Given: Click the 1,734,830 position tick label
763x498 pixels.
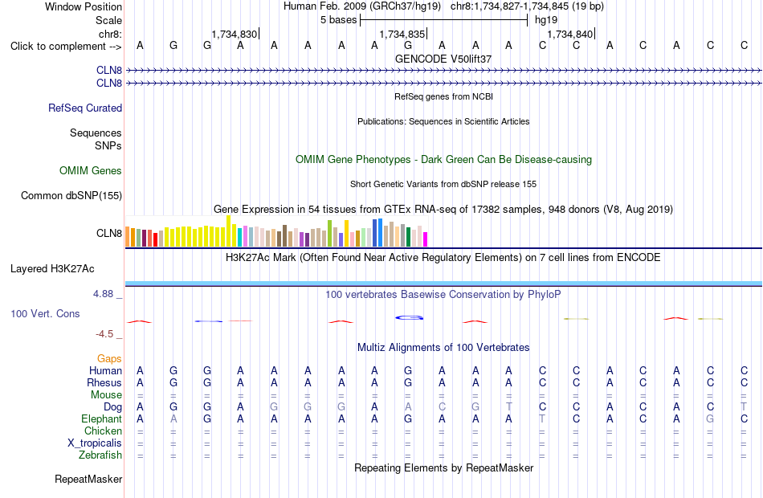Looking at the screenshot, I should pos(234,34).
